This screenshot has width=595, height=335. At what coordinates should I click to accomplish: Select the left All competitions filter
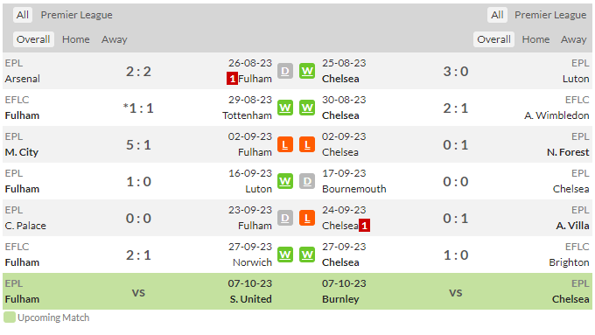coord(23,15)
